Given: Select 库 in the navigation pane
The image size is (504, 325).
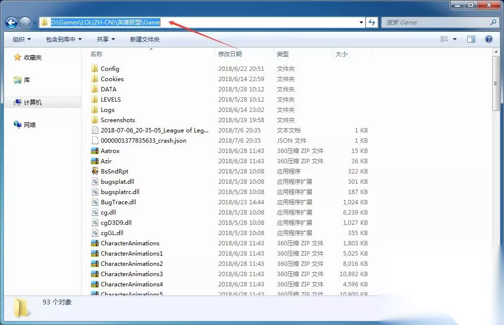Looking at the screenshot, I should (22, 80).
